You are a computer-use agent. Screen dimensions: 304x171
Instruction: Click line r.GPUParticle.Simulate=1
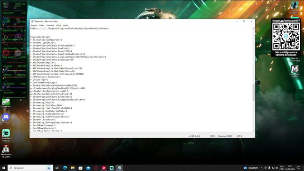46,77
